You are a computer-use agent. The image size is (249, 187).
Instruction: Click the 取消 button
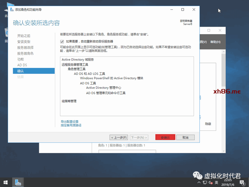click(185, 137)
